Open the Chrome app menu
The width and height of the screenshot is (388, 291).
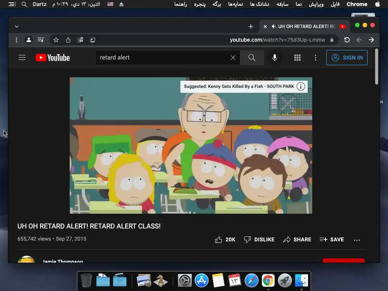357,4
